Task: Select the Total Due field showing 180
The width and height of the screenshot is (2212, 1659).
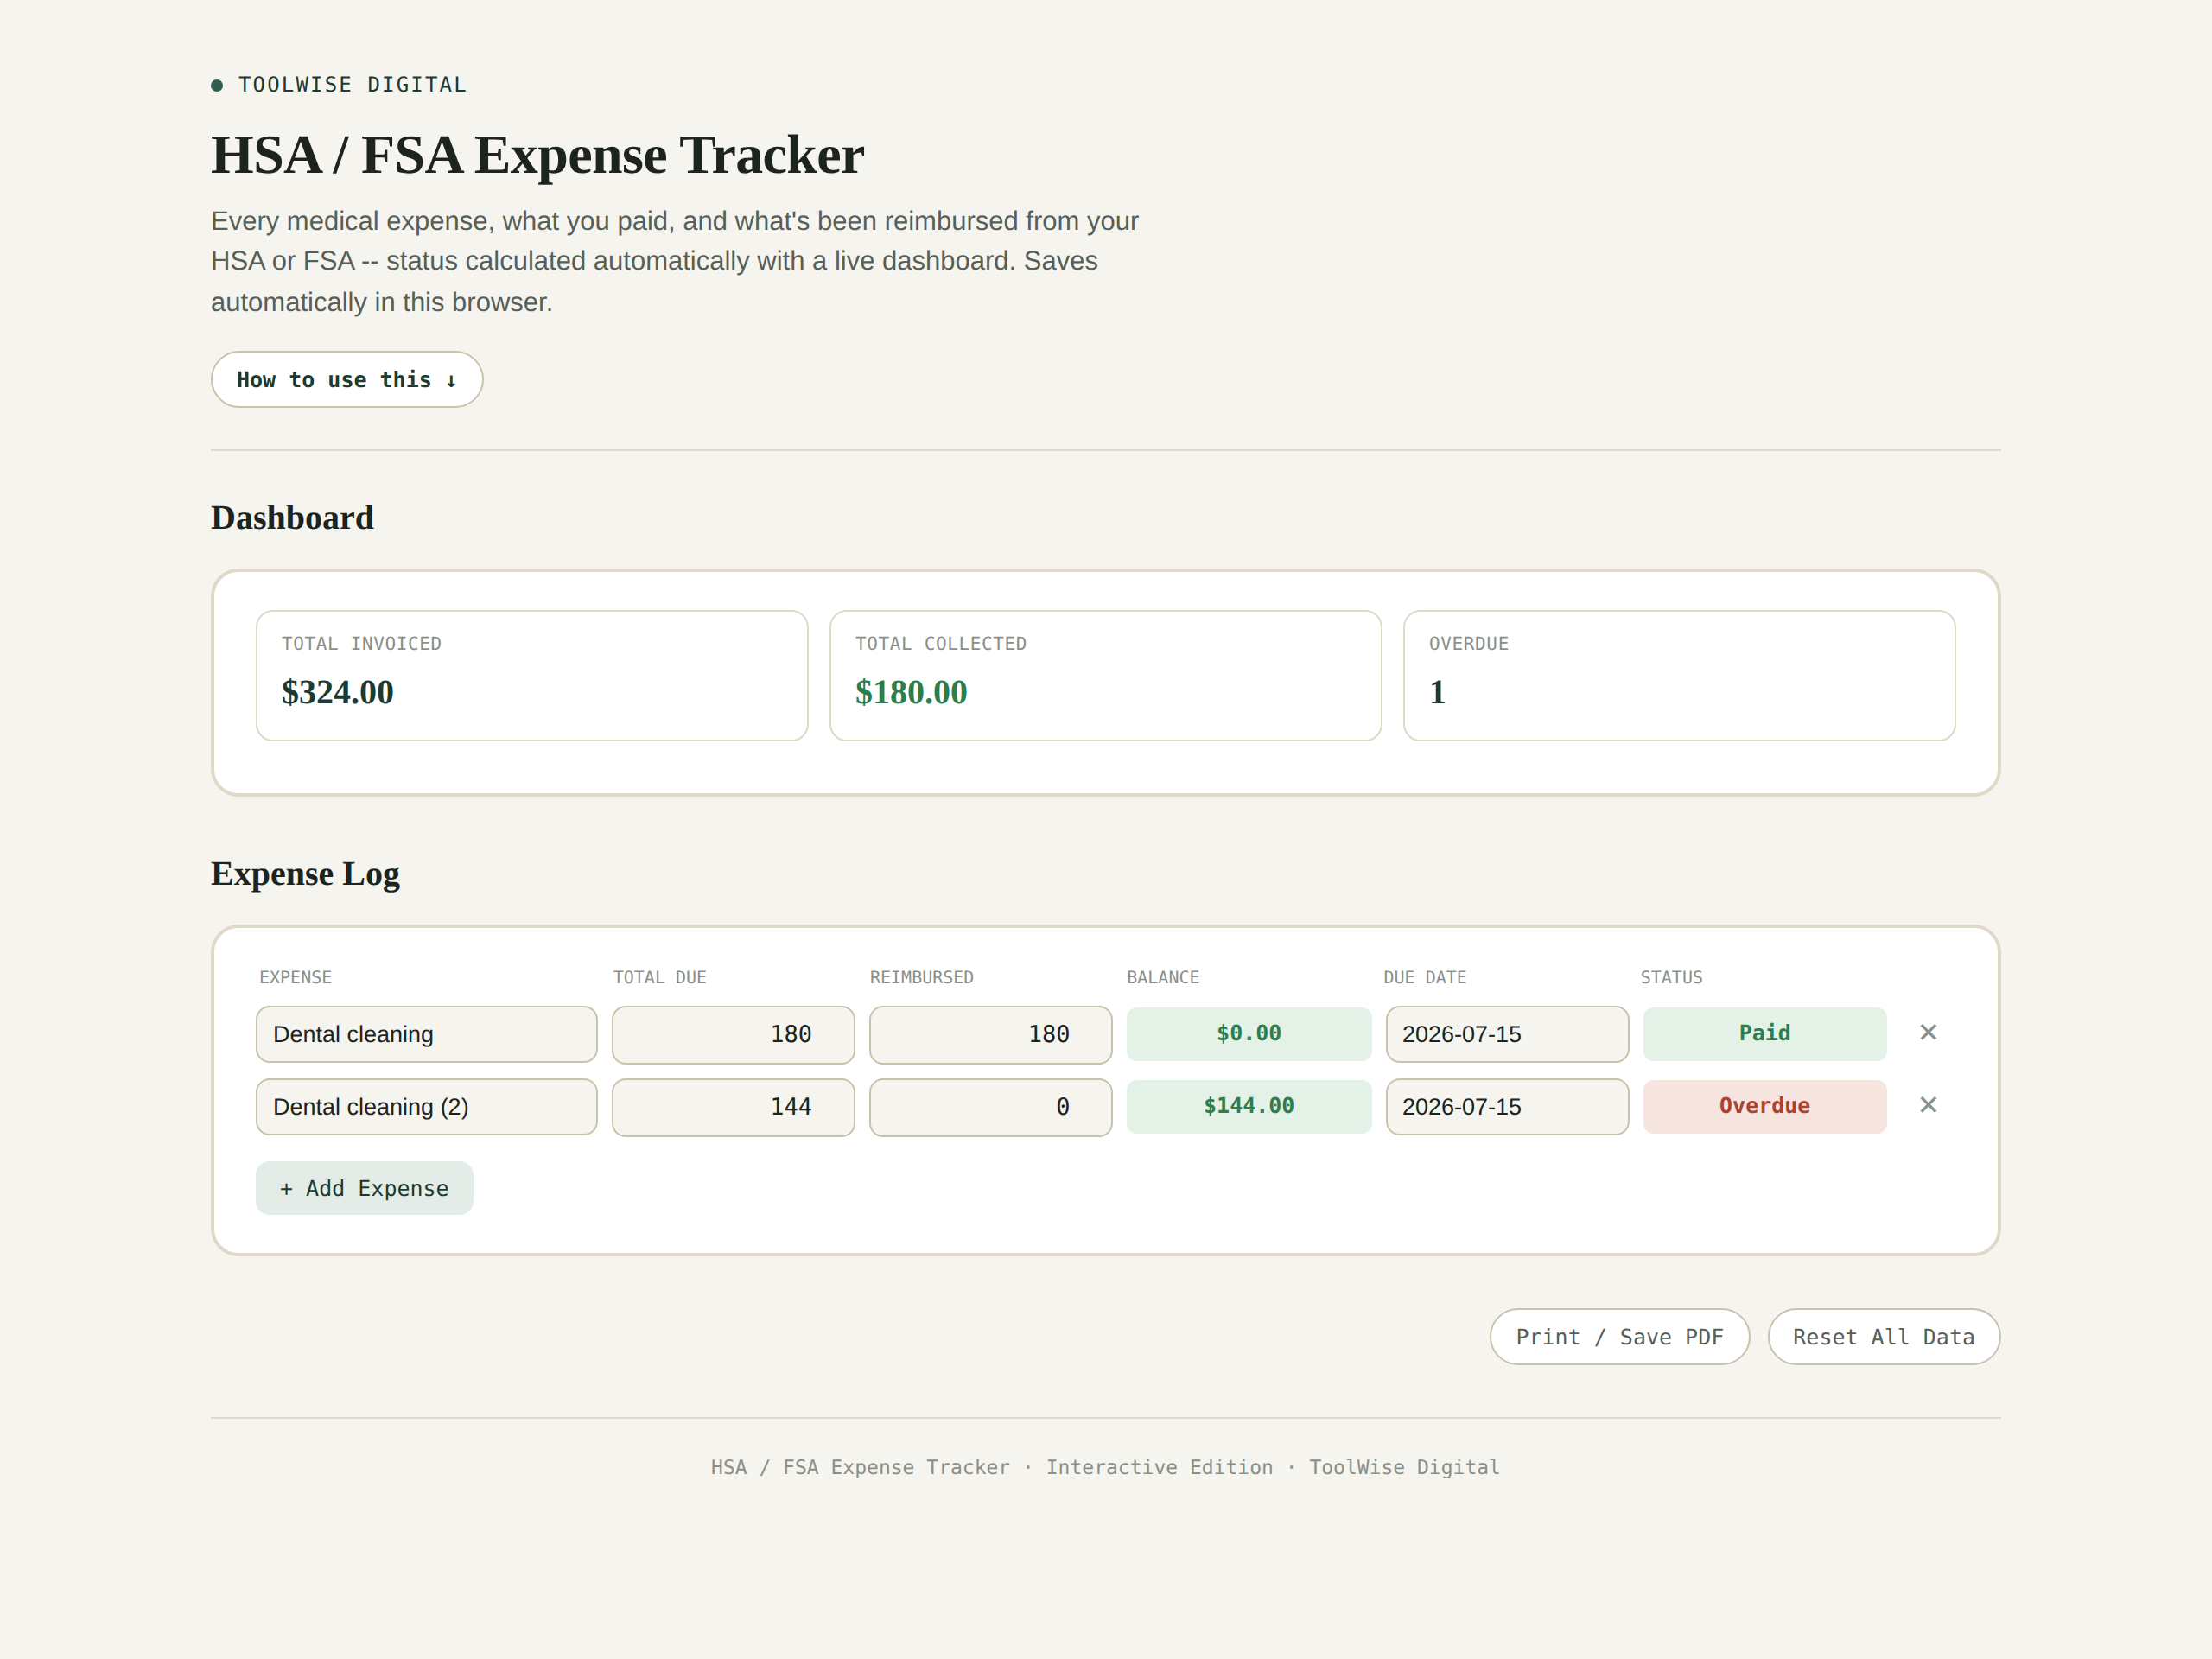Action: click(733, 1035)
